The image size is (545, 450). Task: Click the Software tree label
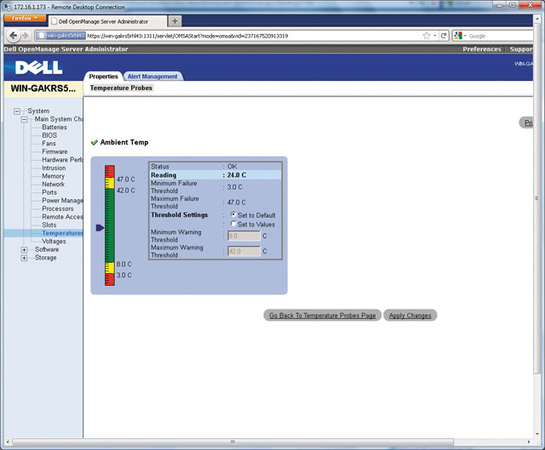47,249
